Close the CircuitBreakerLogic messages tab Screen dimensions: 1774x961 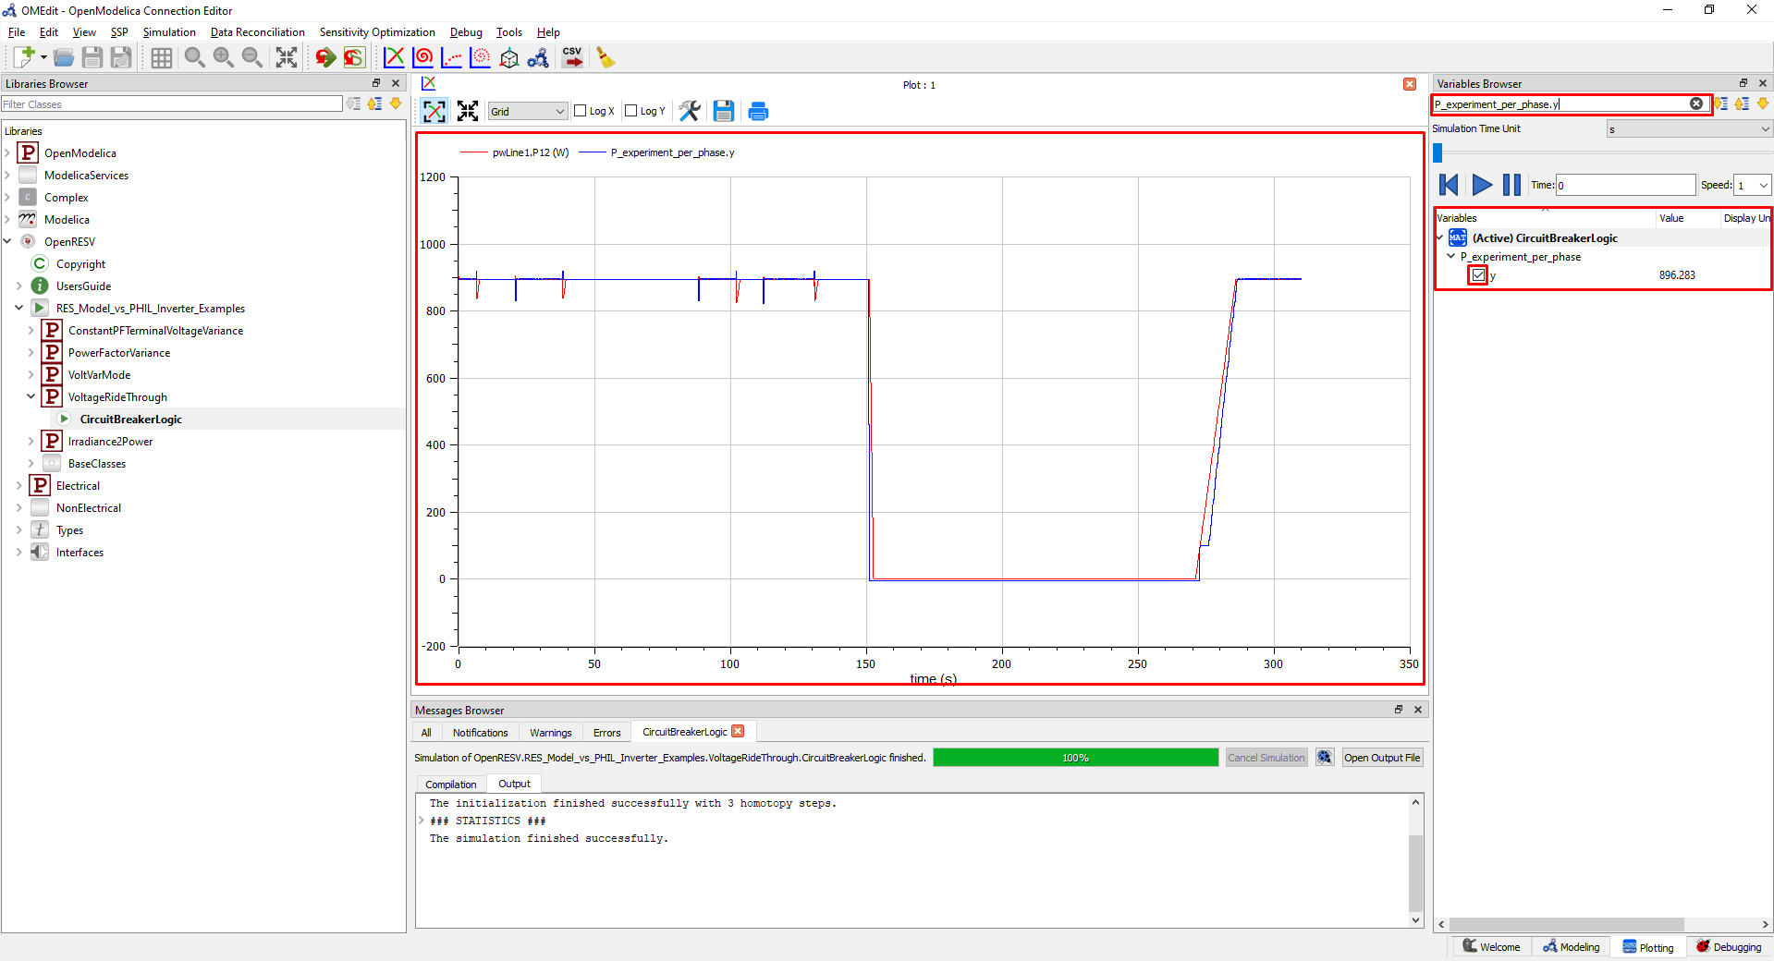738,731
